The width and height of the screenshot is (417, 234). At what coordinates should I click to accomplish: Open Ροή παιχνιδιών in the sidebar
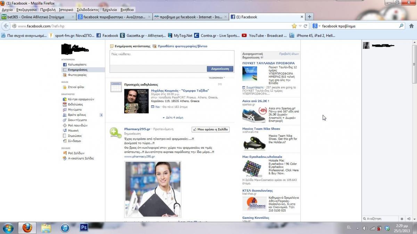tap(77, 125)
